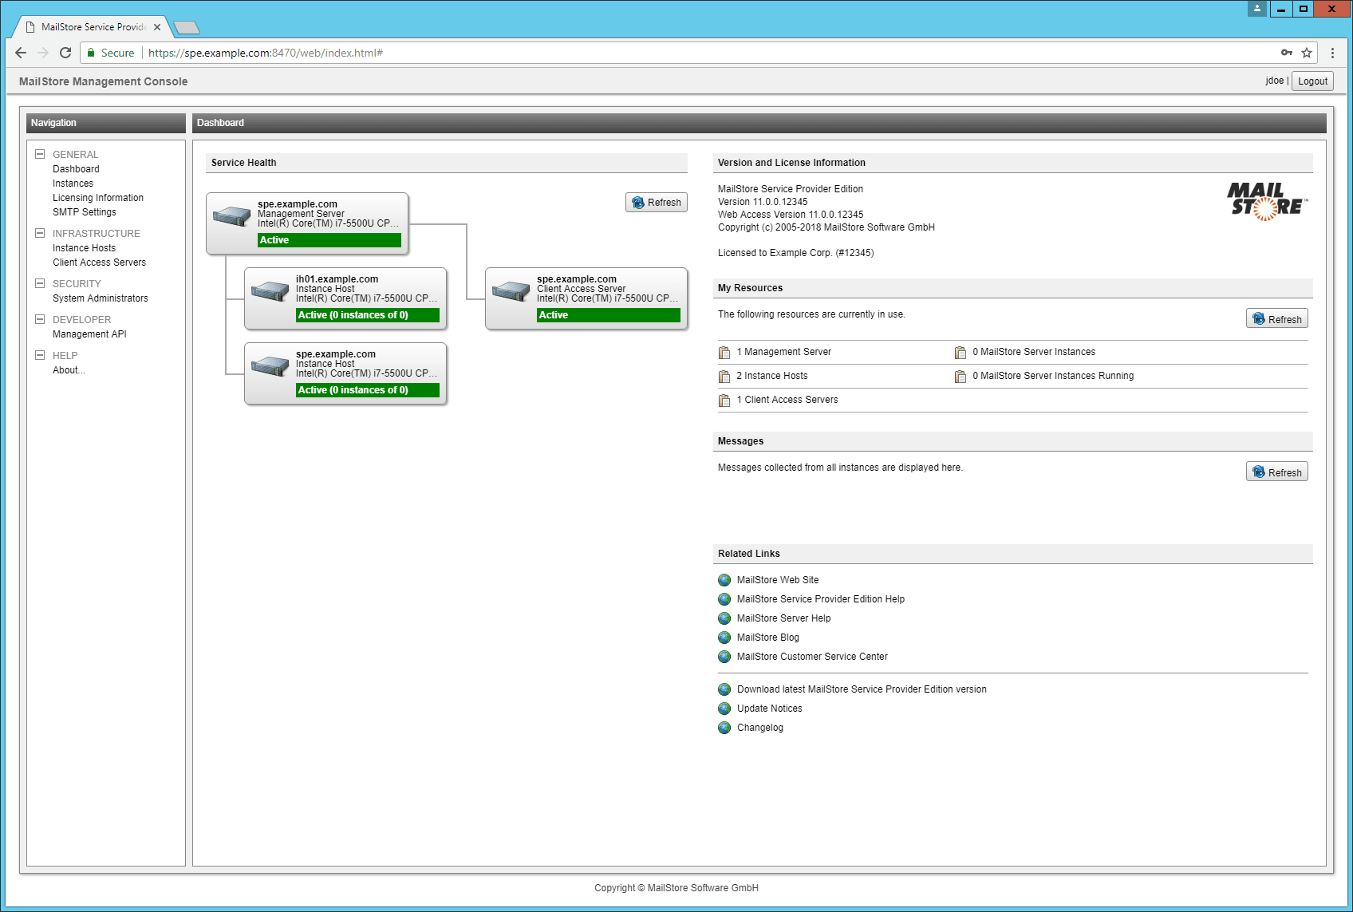The width and height of the screenshot is (1353, 912).
Task: Open Download latest MailStore Service Provider Edition version
Action: click(x=862, y=689)
